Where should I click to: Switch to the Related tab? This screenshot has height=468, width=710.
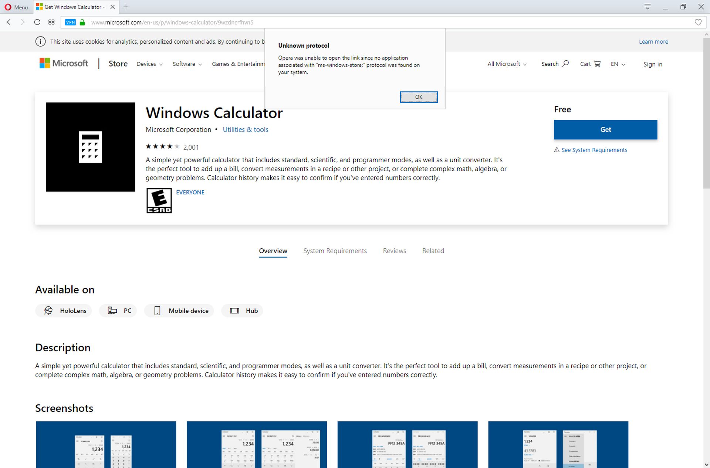(433, 251)
